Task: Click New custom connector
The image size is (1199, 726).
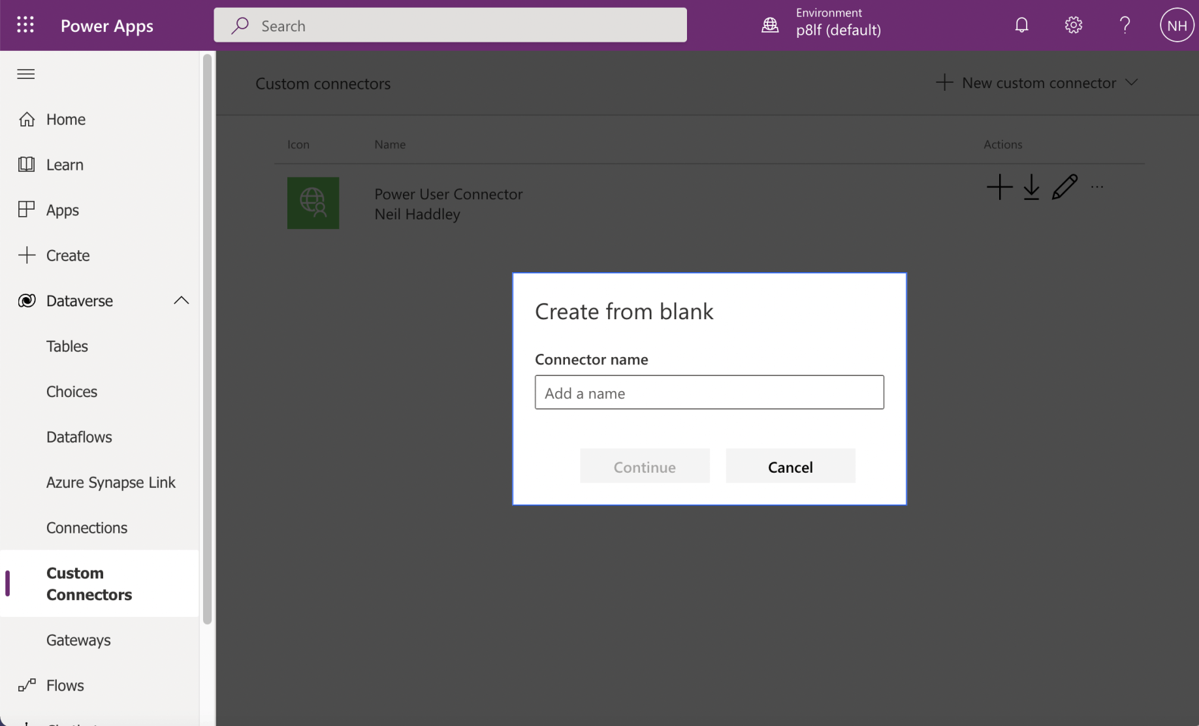Action: tap(1038, 82)
